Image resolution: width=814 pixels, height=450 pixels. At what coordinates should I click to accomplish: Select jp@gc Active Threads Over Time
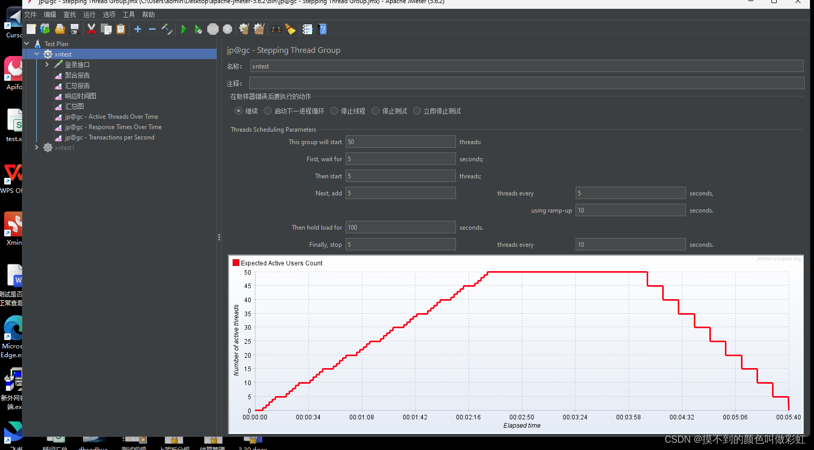point(111,117)
